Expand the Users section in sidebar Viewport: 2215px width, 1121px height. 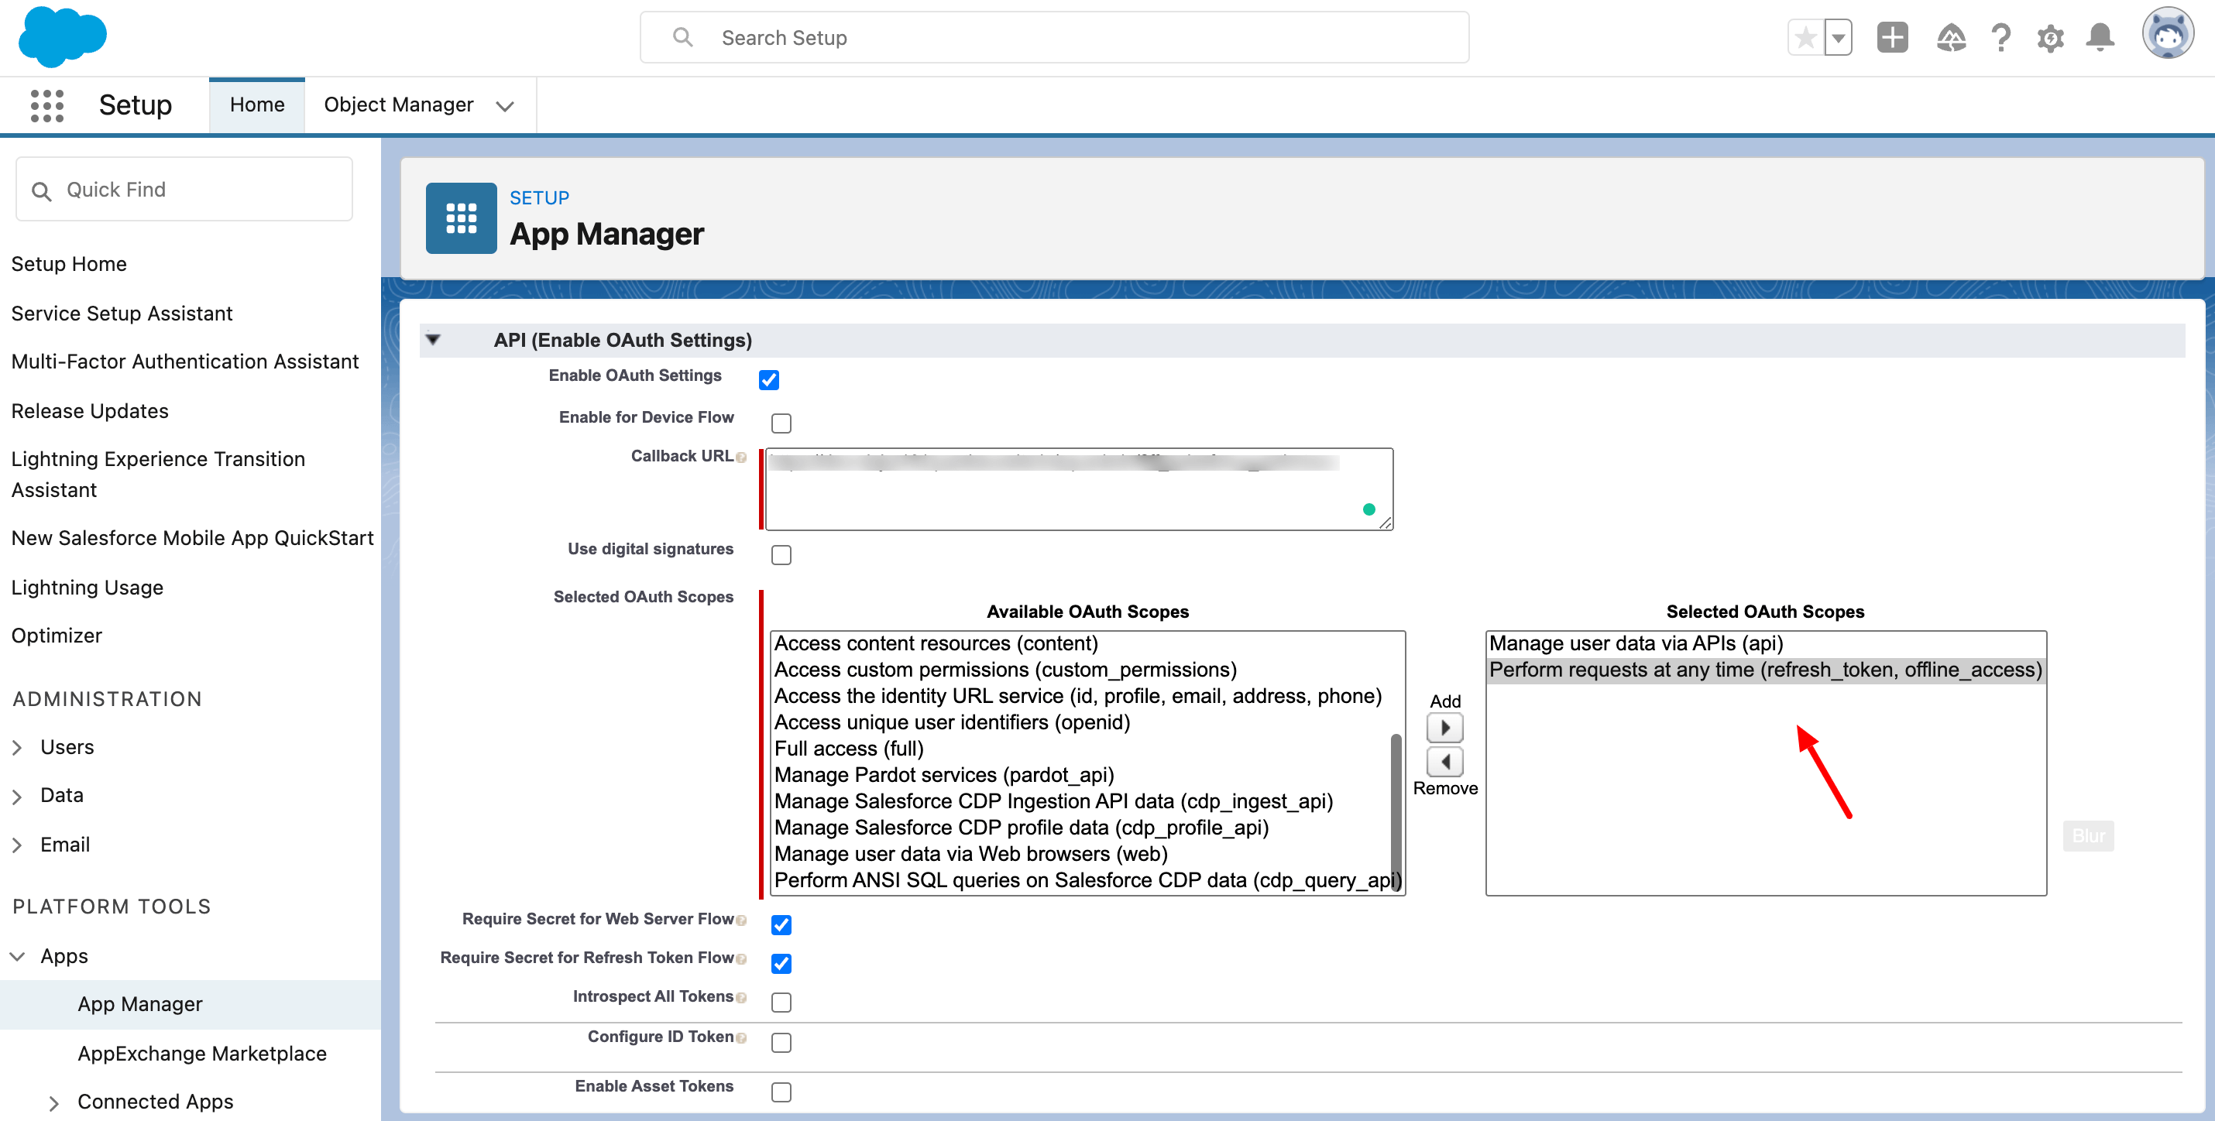click(x=18, y=746)
